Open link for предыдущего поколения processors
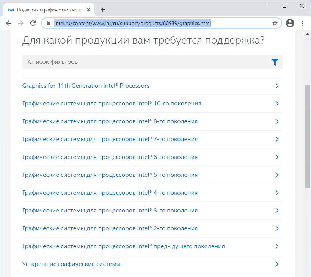 pyautogui.click(x=123, y=246)
